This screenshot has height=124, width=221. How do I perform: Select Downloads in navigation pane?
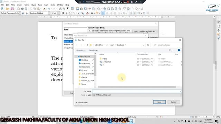86,63
